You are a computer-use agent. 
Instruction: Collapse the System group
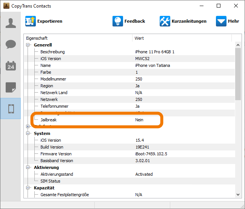pyautogui.click(x=28, y=133)
